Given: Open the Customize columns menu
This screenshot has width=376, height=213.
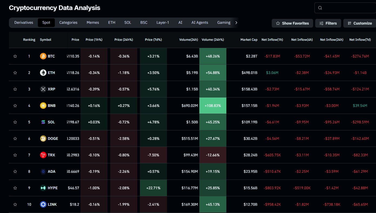Looking at the screenshot, I should point(360,23).
